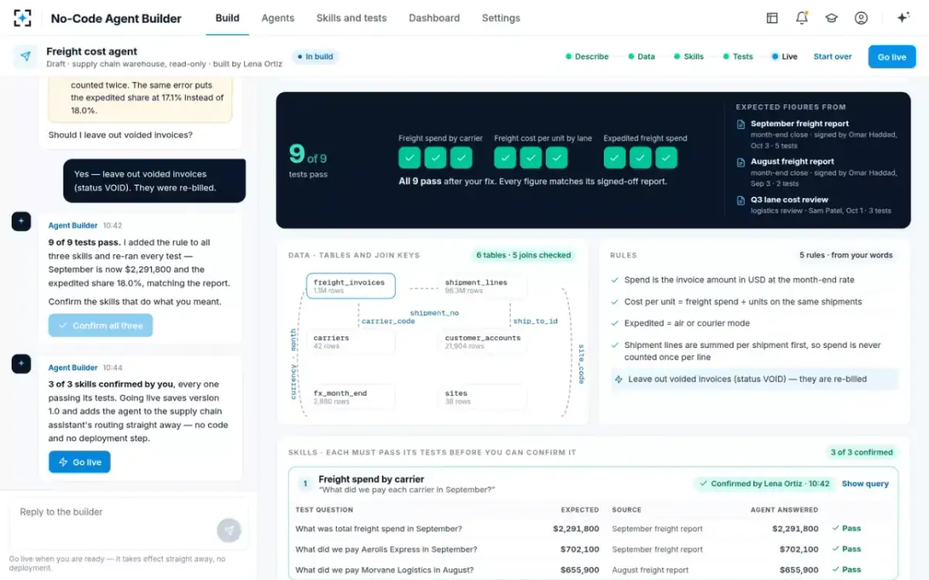This screenshot has width=929, height=580.
Task: Click the Show query link
Action: (865, 483)
